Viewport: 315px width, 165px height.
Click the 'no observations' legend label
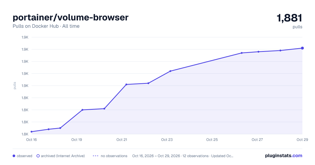pos(114,156)
